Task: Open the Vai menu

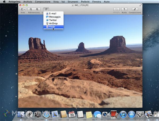Action: (x=63, y=2)
